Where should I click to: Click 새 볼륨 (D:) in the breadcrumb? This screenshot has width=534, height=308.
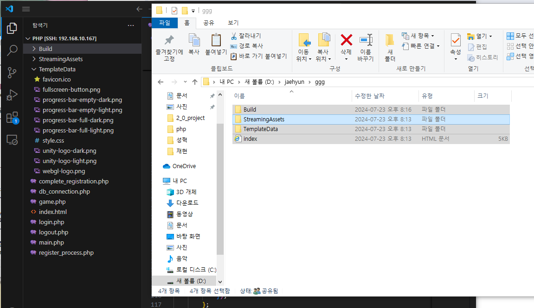coord(259,82)
